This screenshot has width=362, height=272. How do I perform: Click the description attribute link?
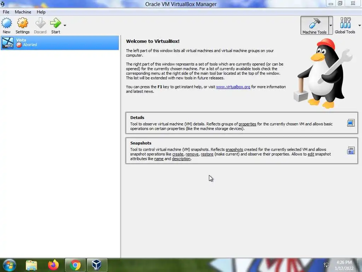click(x=181, y=159)
